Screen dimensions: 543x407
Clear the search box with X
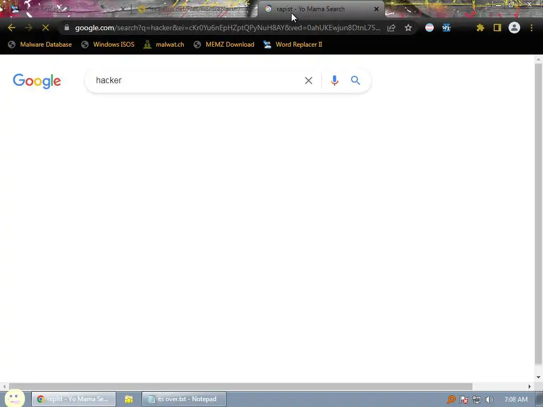tap(309, 81)
